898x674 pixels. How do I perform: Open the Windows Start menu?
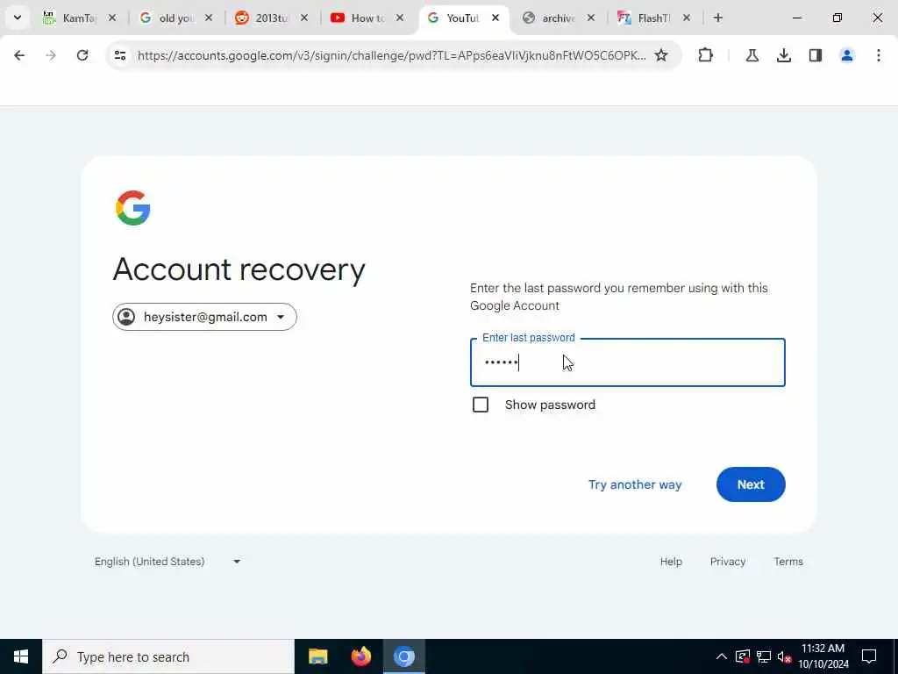21,656
